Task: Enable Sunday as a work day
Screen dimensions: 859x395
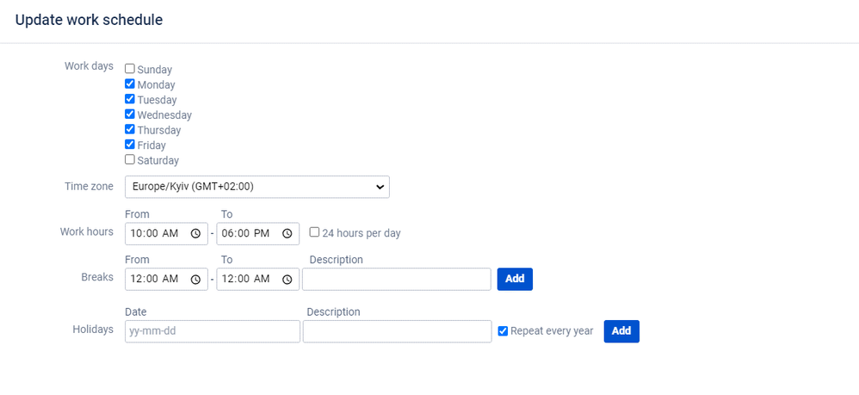Action: click(130, 69)
